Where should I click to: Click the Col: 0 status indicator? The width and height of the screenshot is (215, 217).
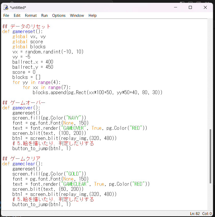[207, 214]
